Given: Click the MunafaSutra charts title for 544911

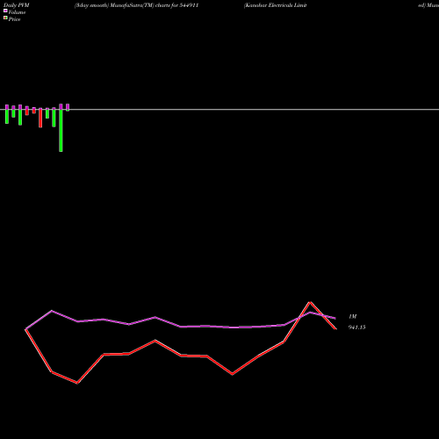Looking at the screenshot, I should tap(137, 5).
